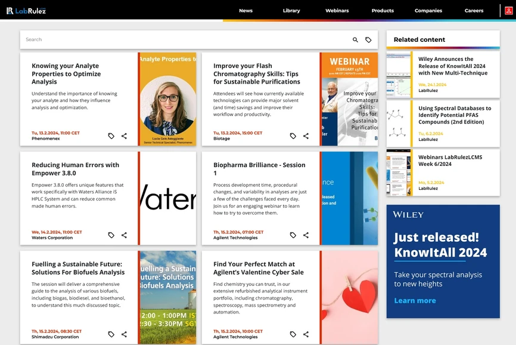Click tag icon on Knowing your Analyte card
This screenshot has height=345, width=516.
click(111, 135)
